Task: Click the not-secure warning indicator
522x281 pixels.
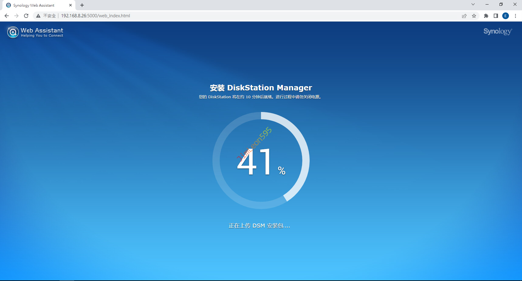Action: (x=46, y=16)
